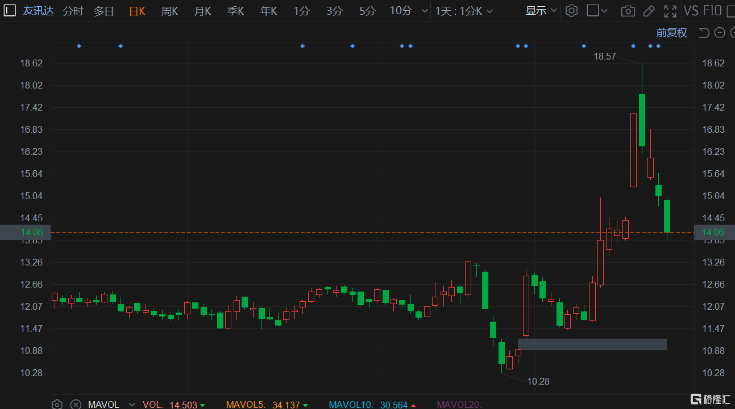Click the first blue diamond event marker
735x409 pixels.
79,46
